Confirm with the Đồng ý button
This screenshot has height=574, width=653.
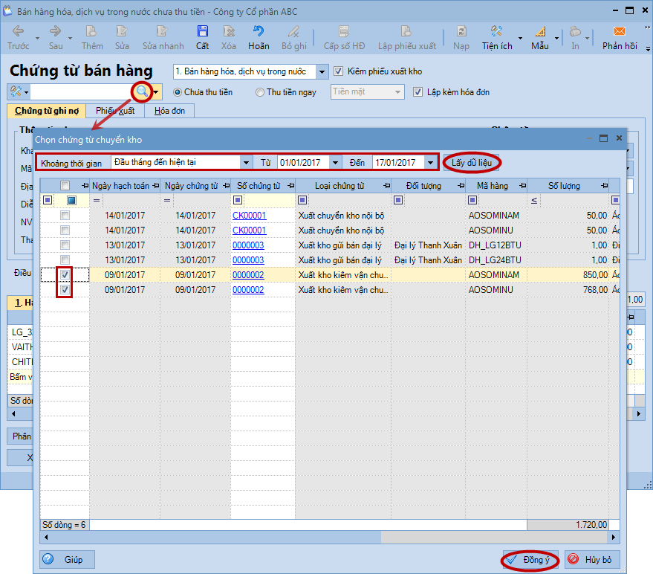530,559
